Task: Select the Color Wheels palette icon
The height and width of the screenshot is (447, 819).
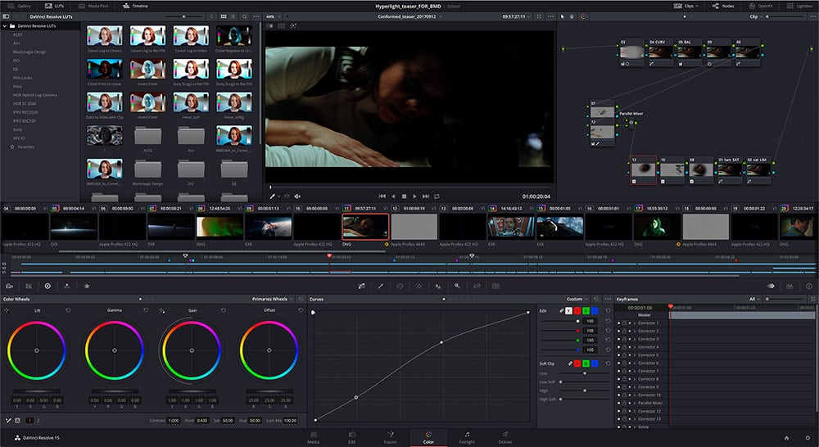Action: [x=48, y=287]
